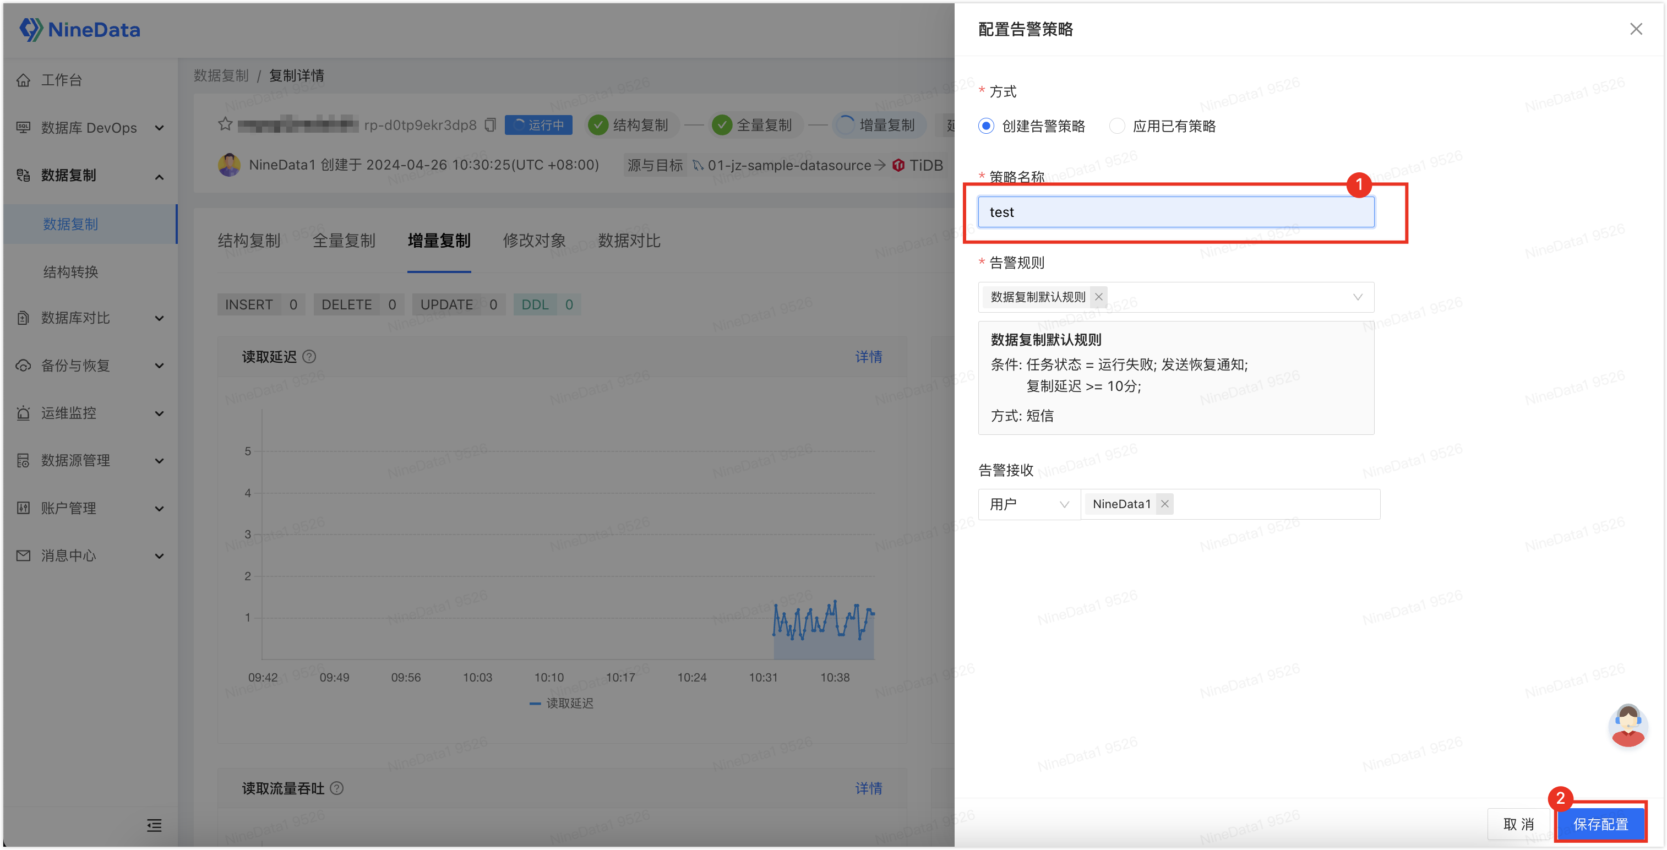Copy the task ID rp-d0tp9ekr3dp8
The height and width of the screenshot is (850, 1667).
[491, 125]
